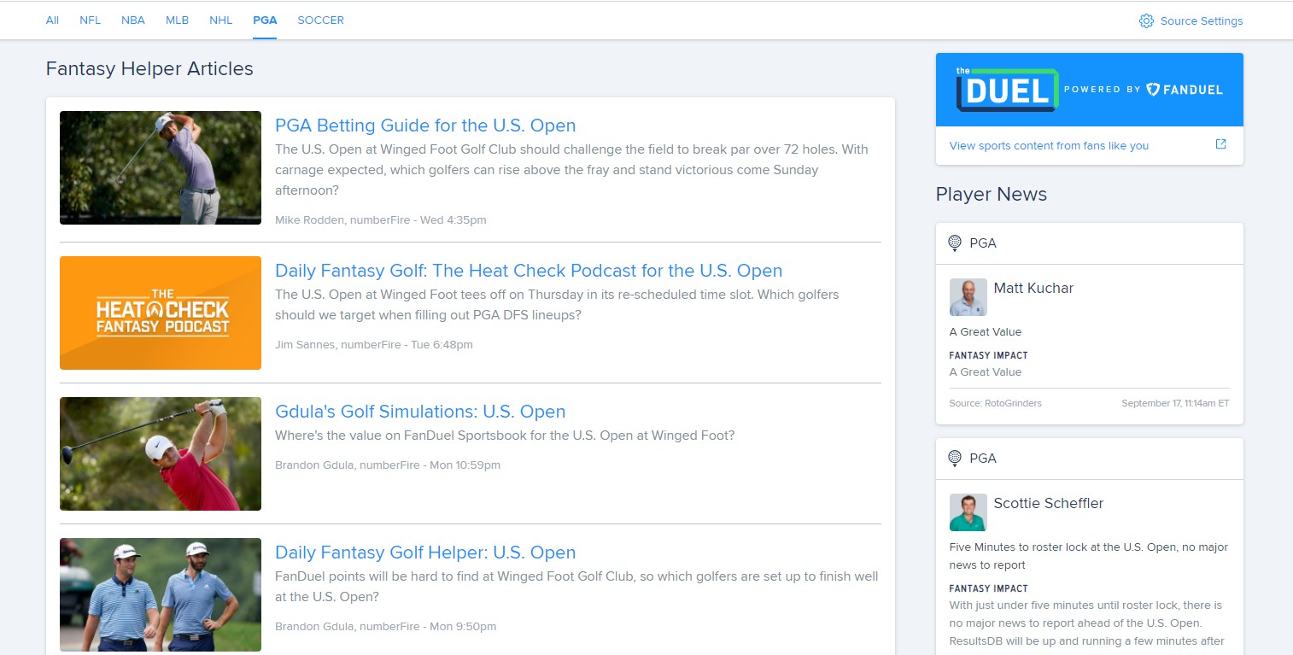Screen dimensions: 1293x655
Task: Switch to the NHL tab
Action: click(x=220, y=20)
